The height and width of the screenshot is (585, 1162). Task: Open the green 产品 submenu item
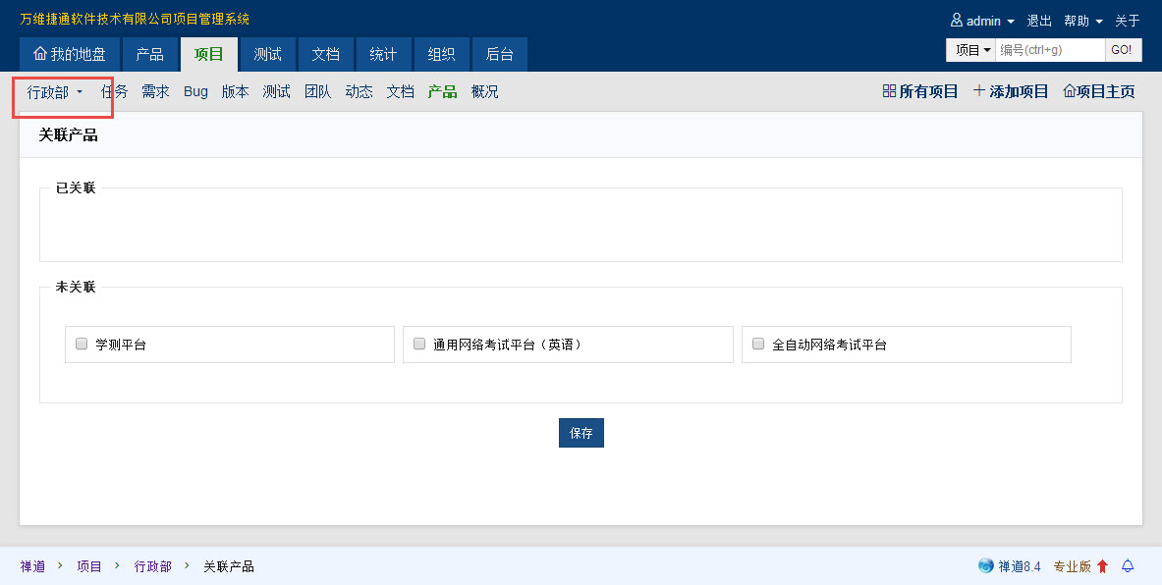442,91
